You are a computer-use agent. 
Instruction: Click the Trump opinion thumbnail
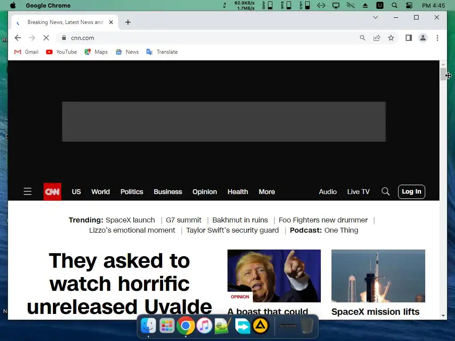pyautogui.click(x=274, y=276)
